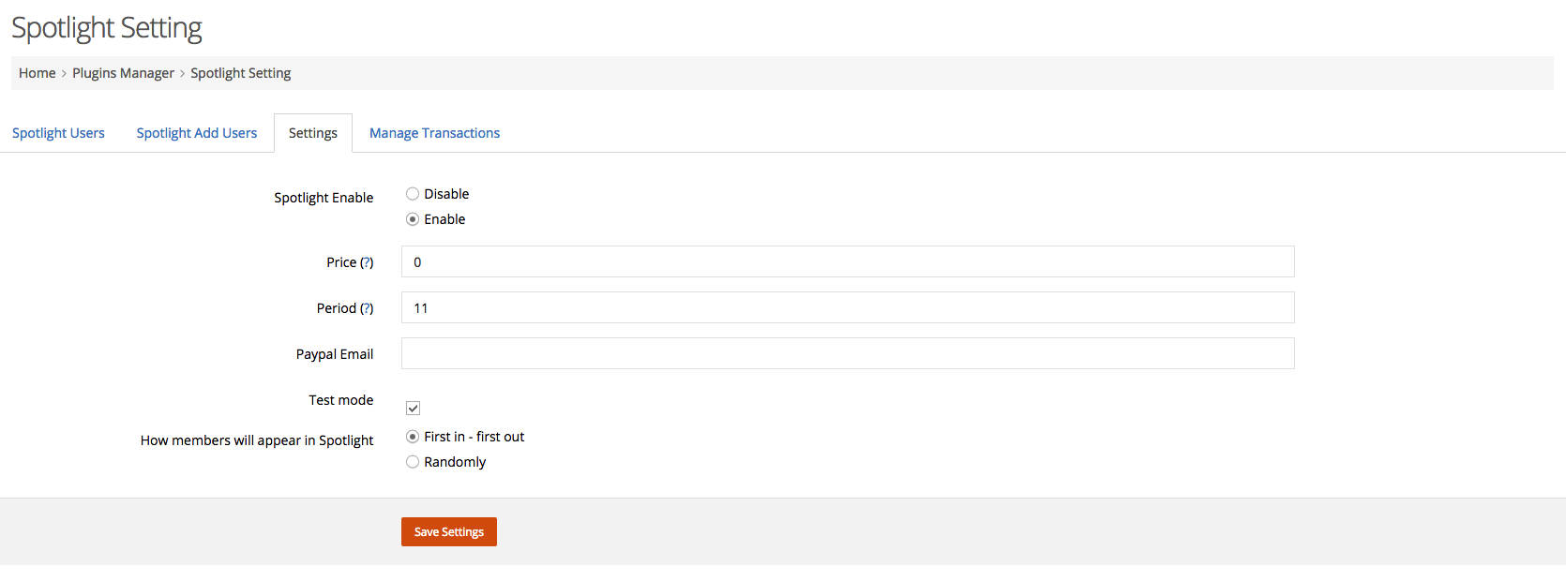Go to the Manage Transactions tab

[434, 133]
